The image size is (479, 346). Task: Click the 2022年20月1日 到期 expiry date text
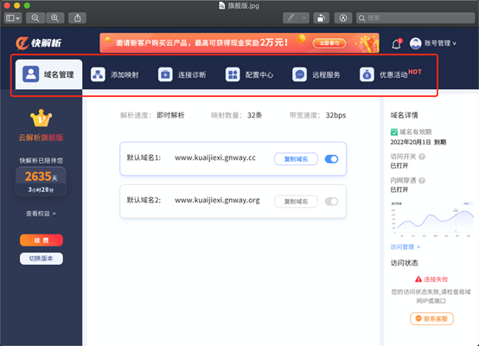click(418, 142)
